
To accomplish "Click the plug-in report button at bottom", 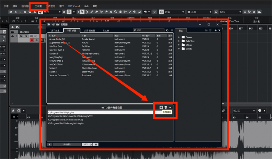I will pos(67,145).
